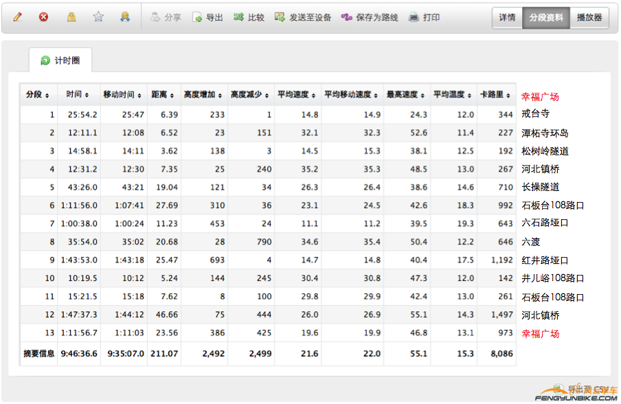Click the star favorite icon
The image size is (621, 404).
point(98,17)
